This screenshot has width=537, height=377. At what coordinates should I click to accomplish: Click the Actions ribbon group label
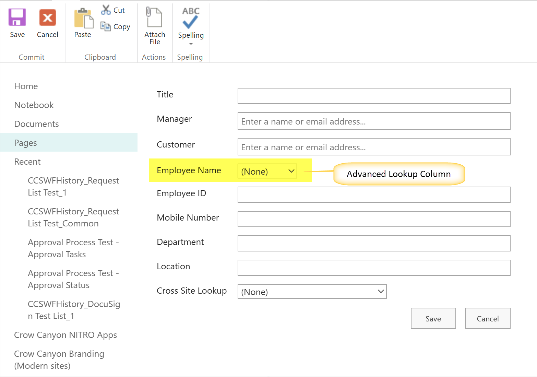click(x=154, y=57)
